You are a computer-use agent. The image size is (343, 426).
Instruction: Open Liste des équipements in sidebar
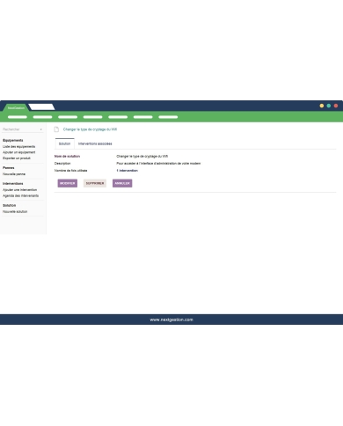19,146
